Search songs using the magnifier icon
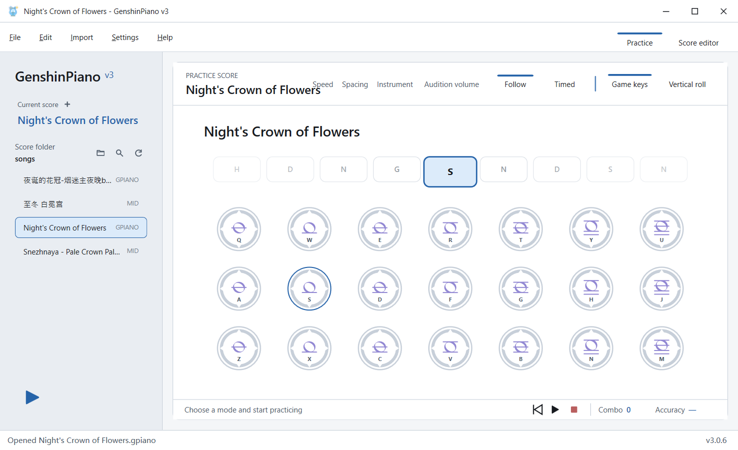 coord(120,153)
